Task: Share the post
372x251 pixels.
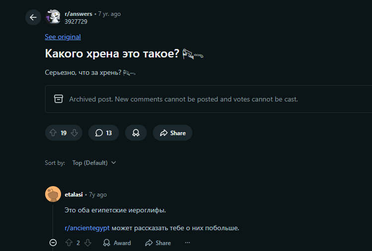Action: [173, 133]
